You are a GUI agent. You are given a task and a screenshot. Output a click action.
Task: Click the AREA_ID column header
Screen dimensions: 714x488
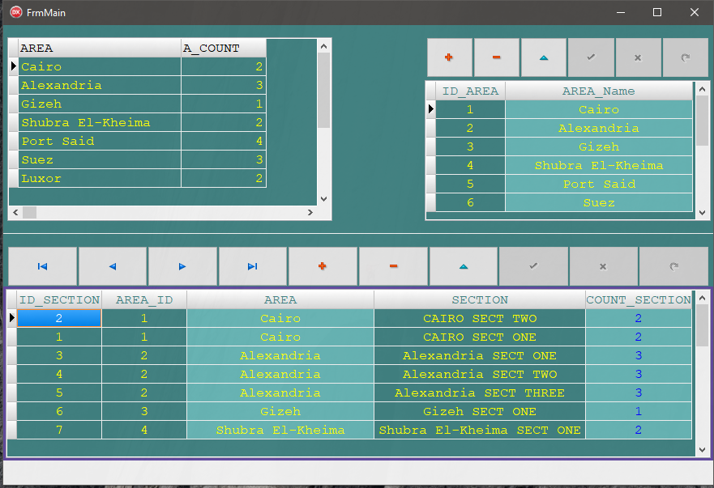tap(144, 299)
